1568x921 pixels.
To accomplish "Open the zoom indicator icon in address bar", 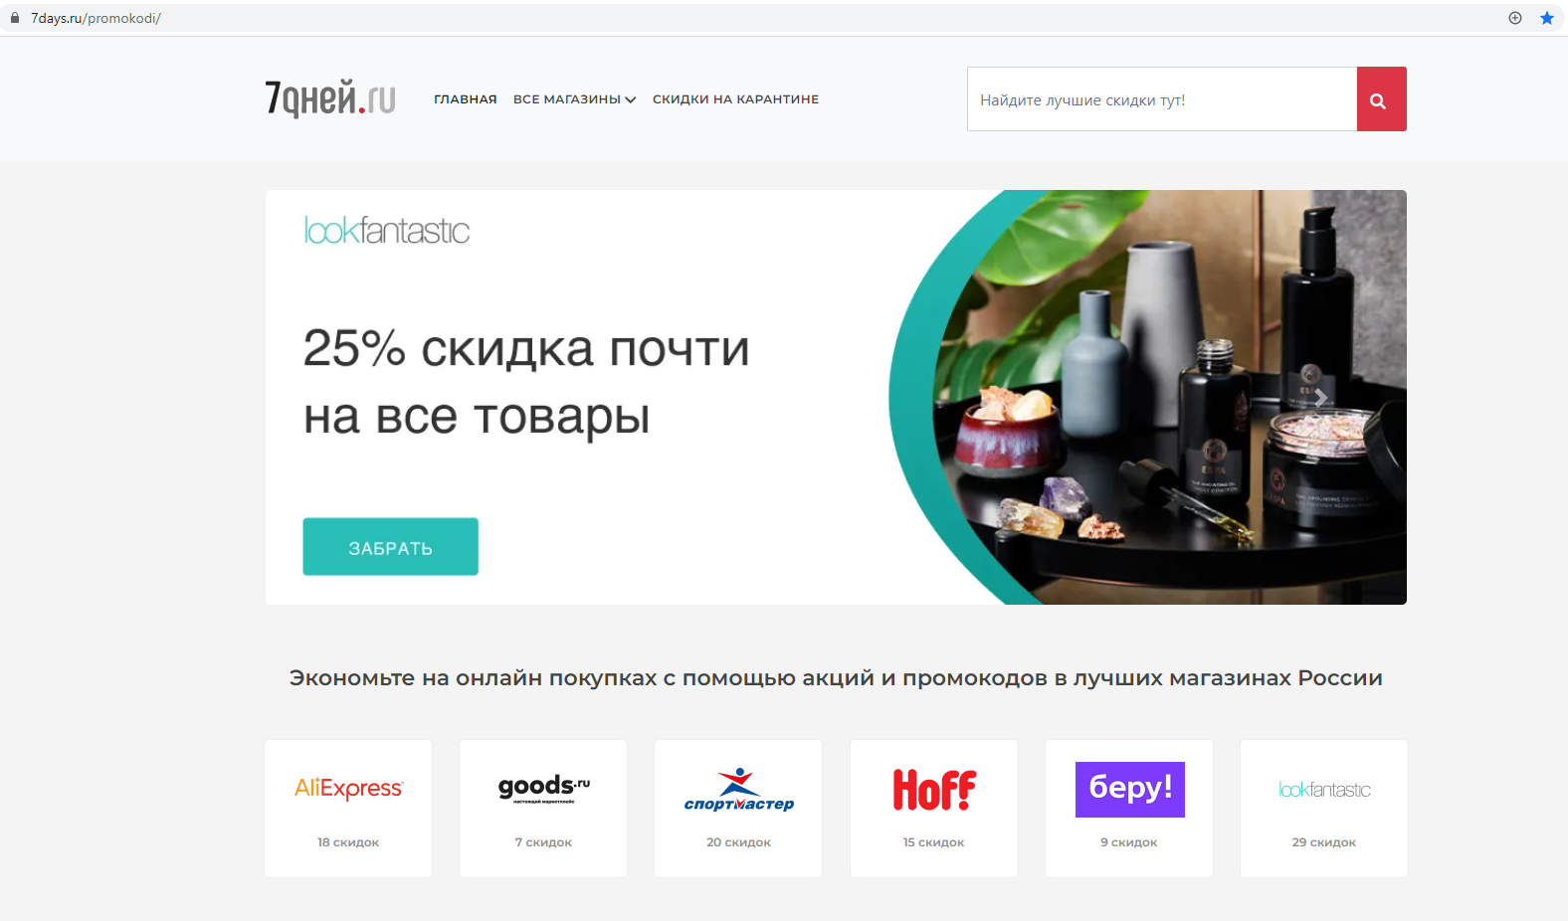I will click(1515, 18).
